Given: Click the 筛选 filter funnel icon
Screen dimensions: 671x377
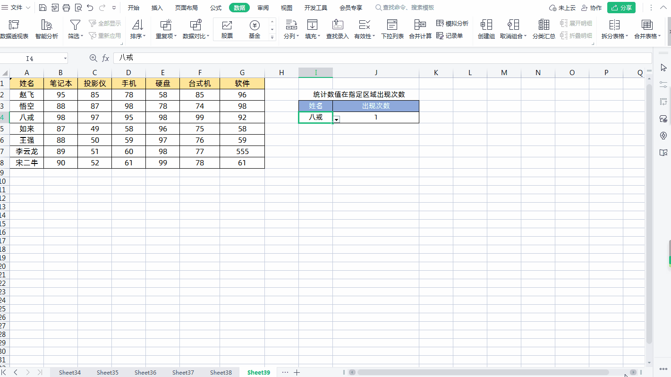Looking at the screenshot, I should [75, 25].
